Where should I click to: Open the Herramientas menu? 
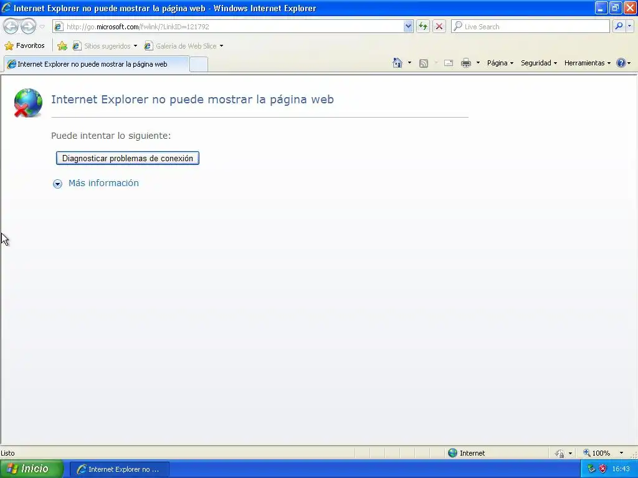pos(587,63)
